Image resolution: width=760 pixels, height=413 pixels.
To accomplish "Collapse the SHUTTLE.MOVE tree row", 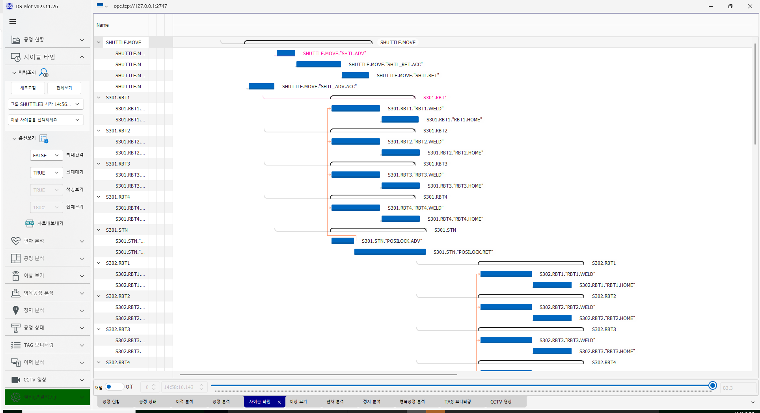I will pyautogui.click(x=99, y=42).
